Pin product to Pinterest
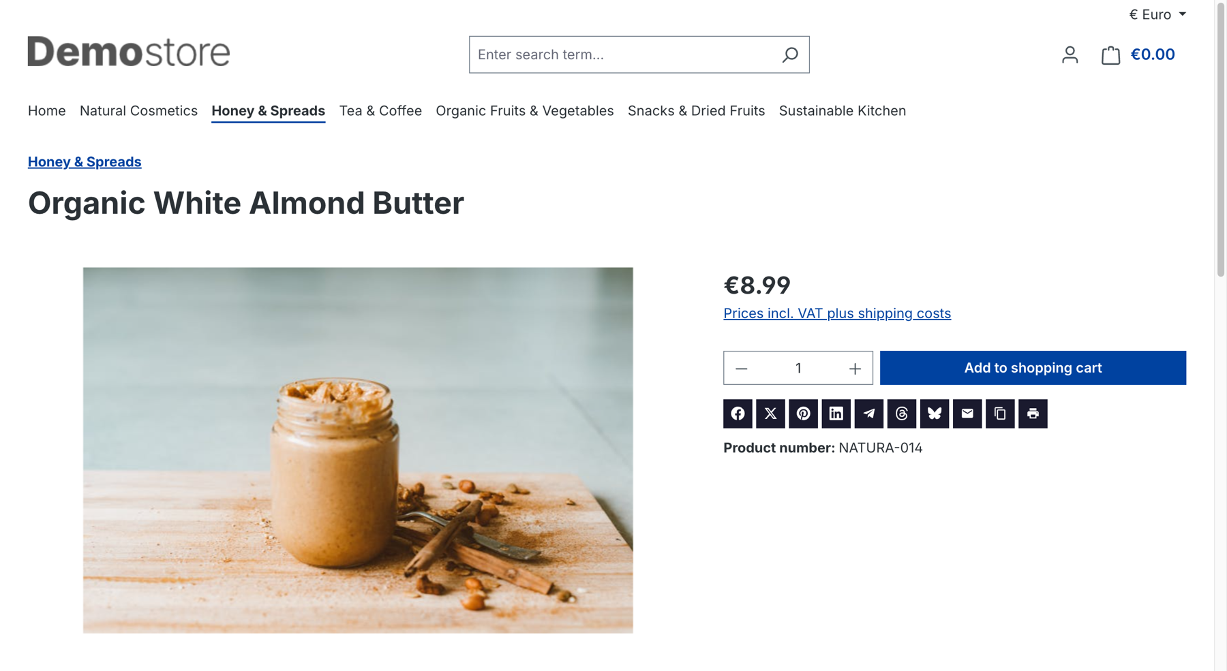The height and width of the screenshot is (671, 1227). click(803, 413)
